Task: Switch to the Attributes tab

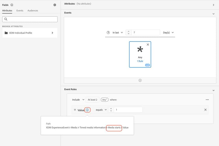Action: pos(7,11)
